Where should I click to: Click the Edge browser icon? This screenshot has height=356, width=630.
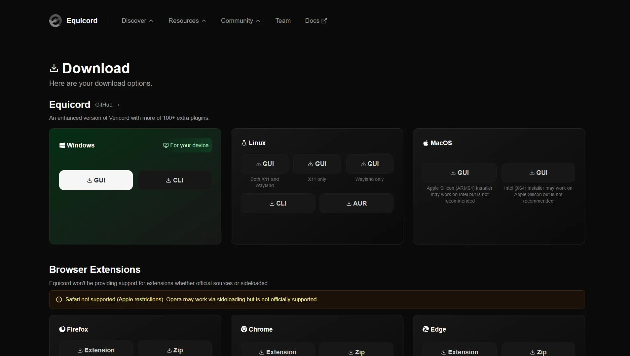426,329
